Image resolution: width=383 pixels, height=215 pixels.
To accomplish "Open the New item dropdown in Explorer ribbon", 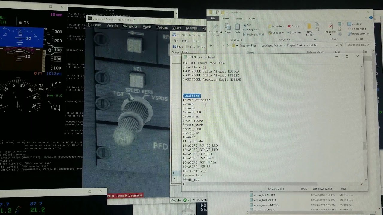I will pyautogui.click(x=318, y=24).
